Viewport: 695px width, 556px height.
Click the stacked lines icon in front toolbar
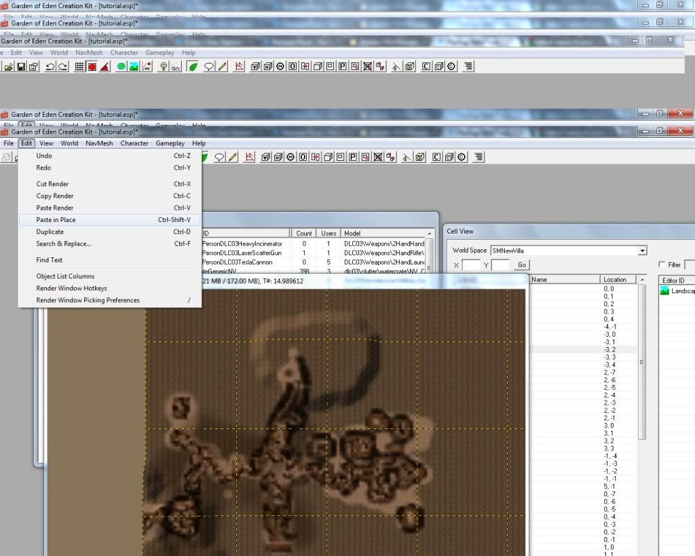pyautogui.click(x=478, y=157)
